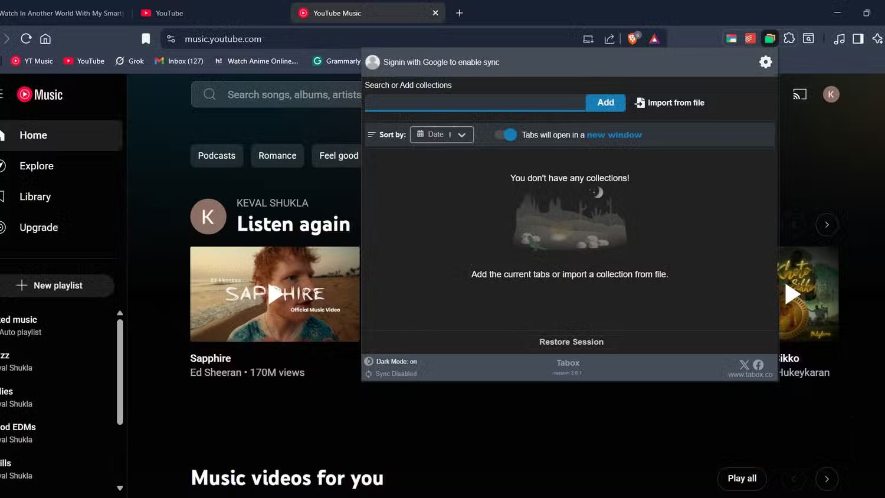This screenshot has width=885, height=498.
Task: Open Brave Rewards triangle icon
Action: point(654,38)
